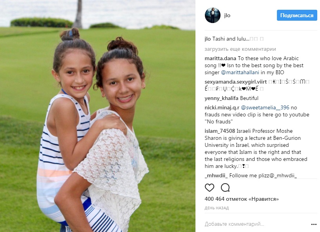Open maritta.dana commenter profile
This screenshot has width=320, height=232.
pos(221,59)
